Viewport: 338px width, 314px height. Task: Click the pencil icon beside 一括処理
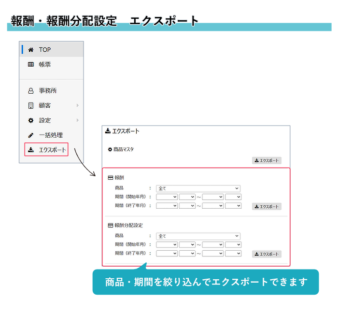(31, 135)
